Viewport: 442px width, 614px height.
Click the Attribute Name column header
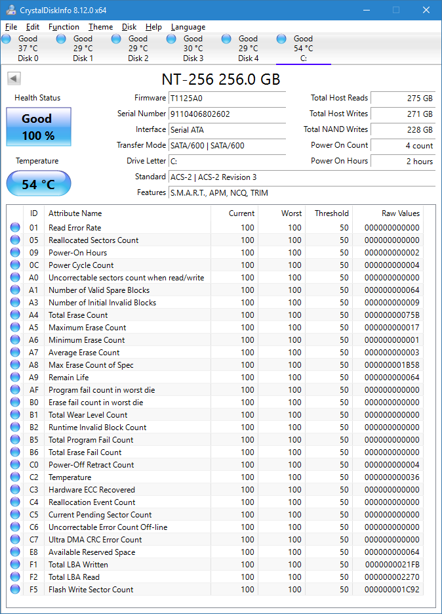(x=127, y=213)
